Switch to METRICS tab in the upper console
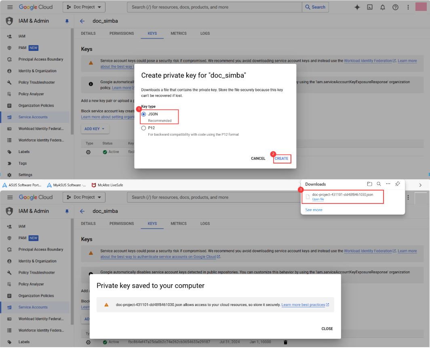Screen dimensions: 430x348 (179, 34)
